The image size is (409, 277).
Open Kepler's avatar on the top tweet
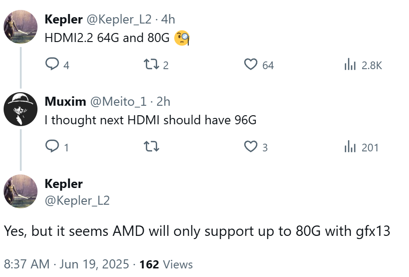pyautogui.click(x=20, y=27)
